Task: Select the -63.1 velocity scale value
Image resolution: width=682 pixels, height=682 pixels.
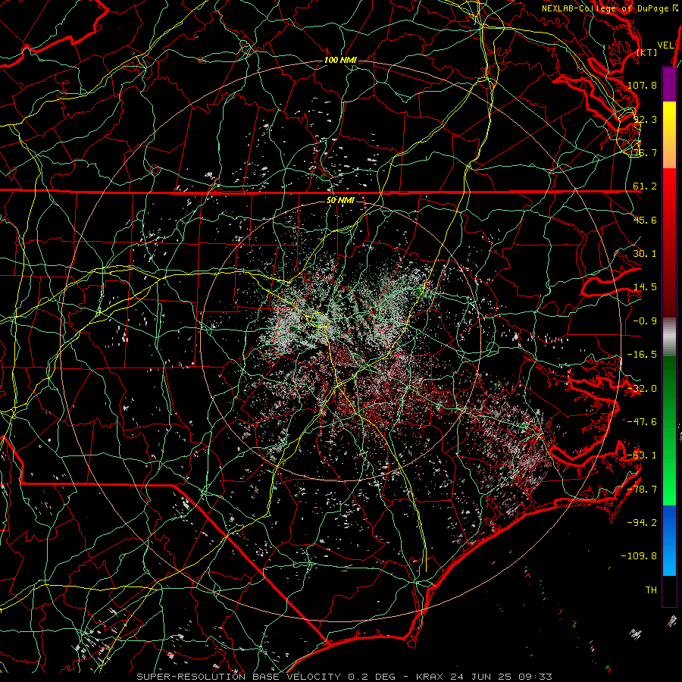Action: click(642, 455)
